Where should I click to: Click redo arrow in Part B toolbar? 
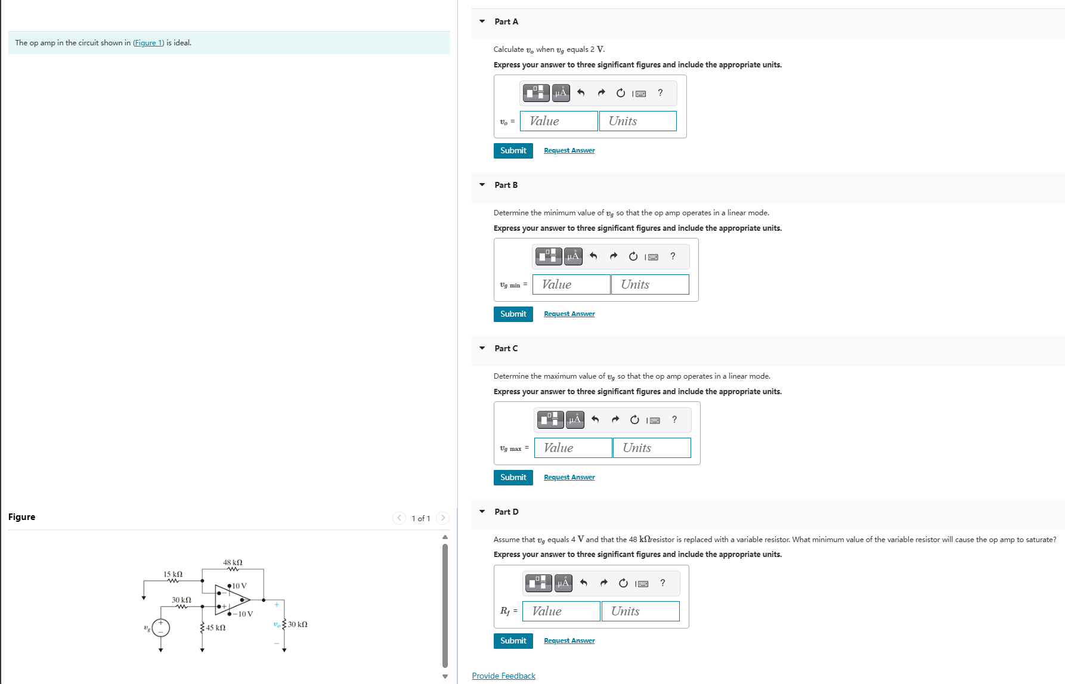pyautogui.click(x=614, y=256)
